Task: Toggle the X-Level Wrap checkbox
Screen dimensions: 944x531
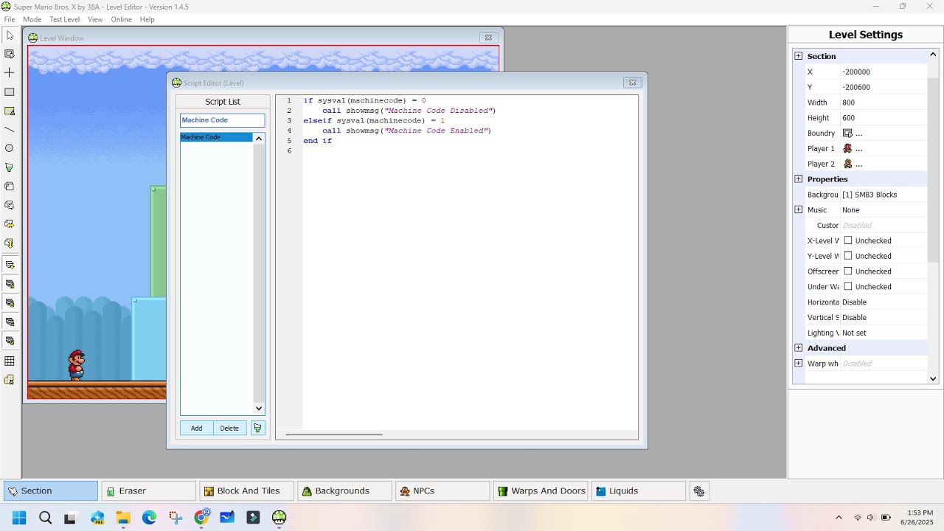Action: pyautogui.click(x=848, y=240)
